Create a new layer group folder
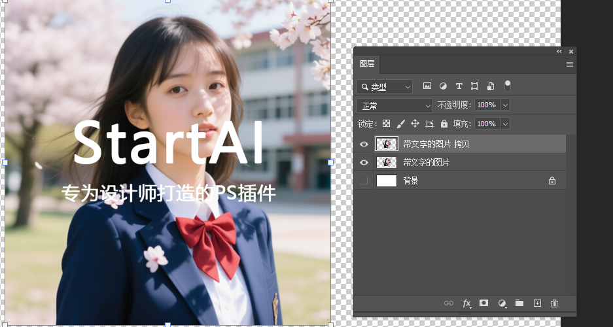This screenshot has height=327, width=613. coord(519,303)
